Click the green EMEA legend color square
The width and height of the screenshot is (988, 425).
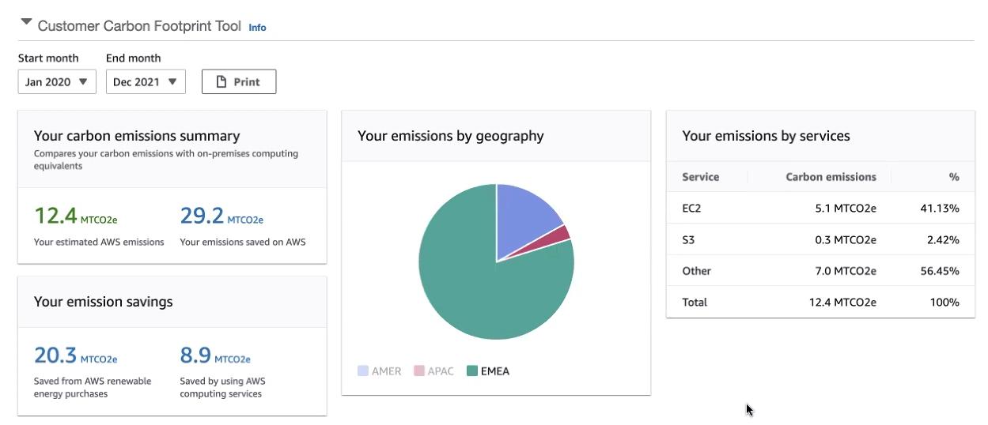472,370
